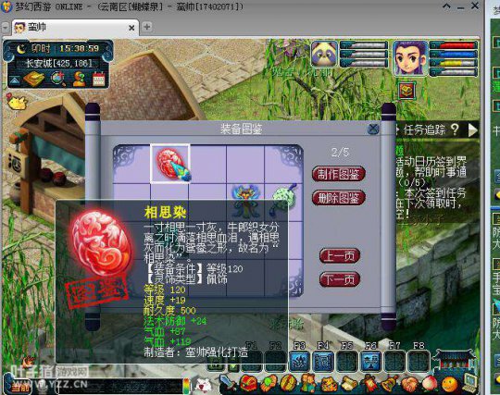Select the sword attack icon in bottom toolbar
This screenshot has height=395, width=500.
tap(228, 383)
